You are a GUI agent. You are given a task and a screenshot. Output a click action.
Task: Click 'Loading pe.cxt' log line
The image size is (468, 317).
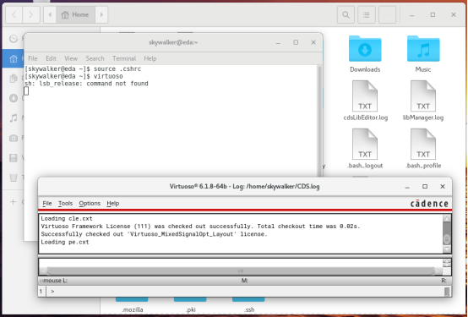click(65, 242)
